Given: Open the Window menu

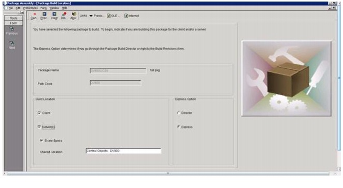Looking at the screenshot, I should point(54,8).
